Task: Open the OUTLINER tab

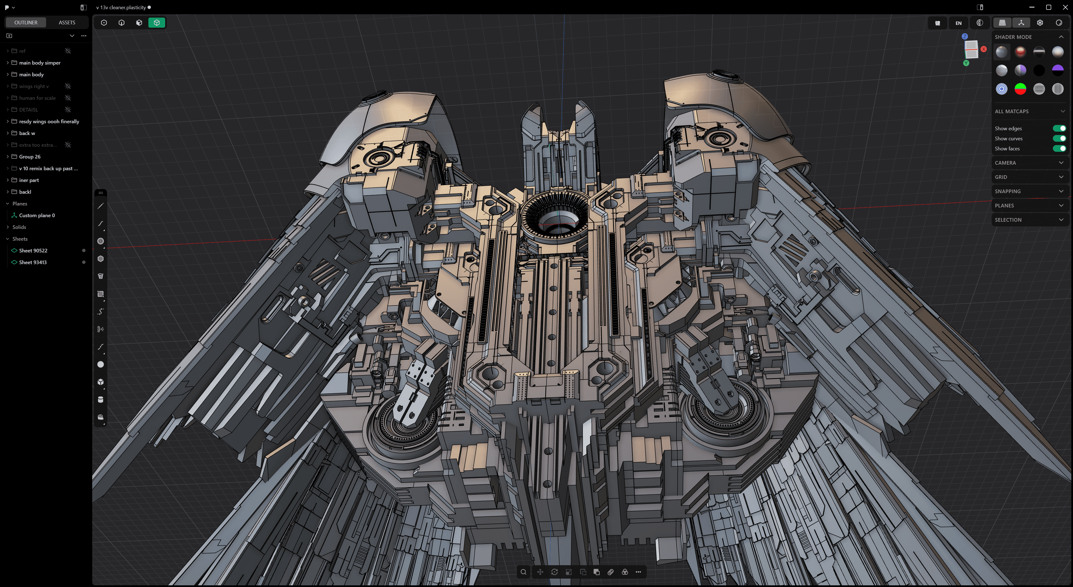Action: [26, 22]
